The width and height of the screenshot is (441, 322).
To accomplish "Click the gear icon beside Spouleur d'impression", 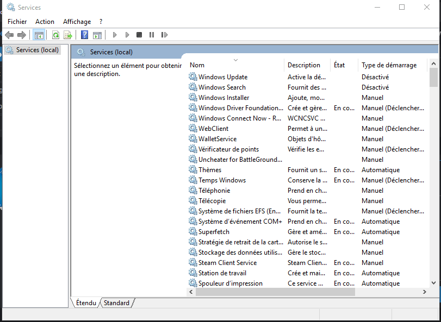I will tap(192, 283).
